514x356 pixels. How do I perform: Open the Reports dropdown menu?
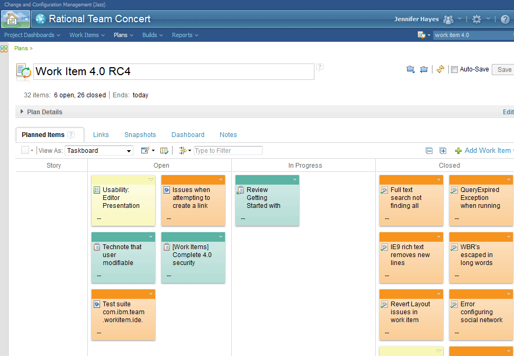[x=185, y=35]
